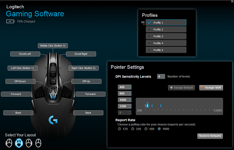Click the battery charge status icon

pyautogui.click(x=10, y=21)
